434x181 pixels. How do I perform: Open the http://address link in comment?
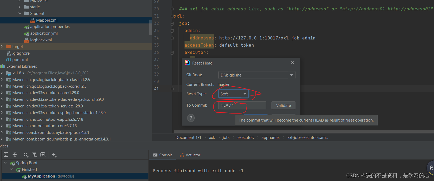point(308,9)
